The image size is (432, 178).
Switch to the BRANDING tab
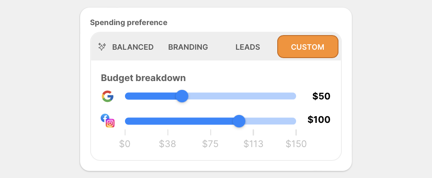coord(188,47)
